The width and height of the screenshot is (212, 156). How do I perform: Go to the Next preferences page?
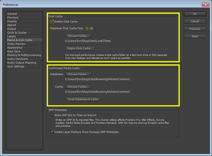[x=195, y=36]
